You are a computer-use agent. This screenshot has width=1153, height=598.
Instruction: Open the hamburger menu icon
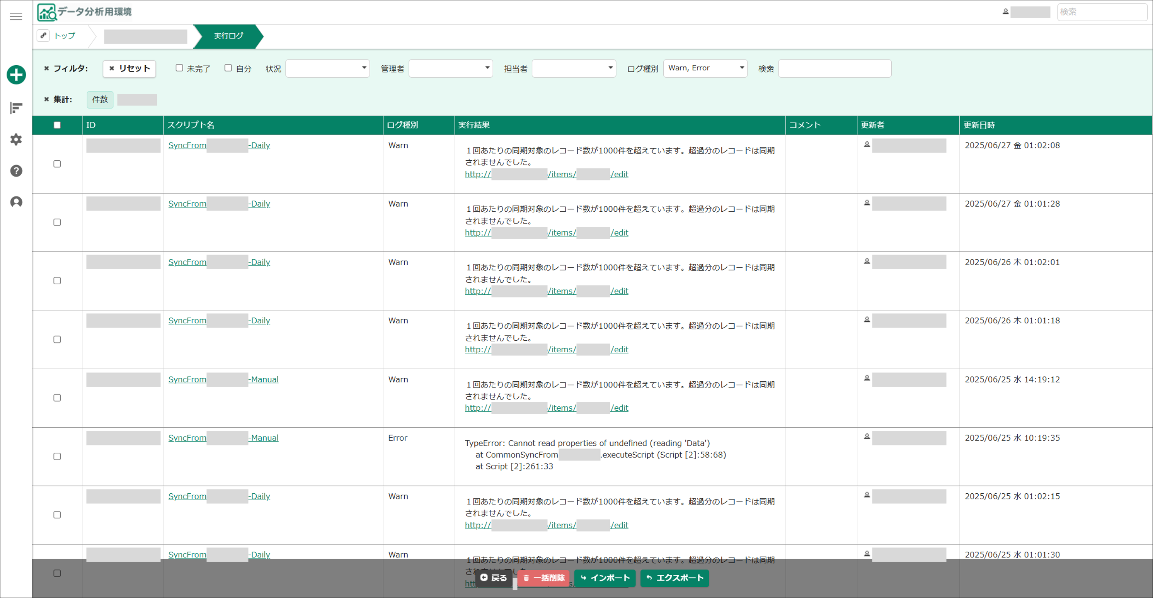click(x=16, y=17)
